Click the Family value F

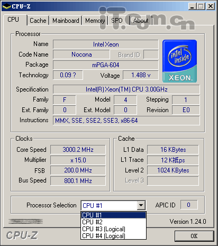coord(65,100)
